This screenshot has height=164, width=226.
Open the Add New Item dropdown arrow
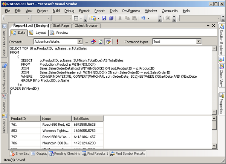click(99, 18)
